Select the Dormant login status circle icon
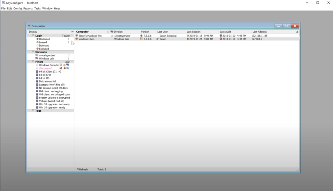The width and height of the screenshot is (333, 191). point(37,46)
